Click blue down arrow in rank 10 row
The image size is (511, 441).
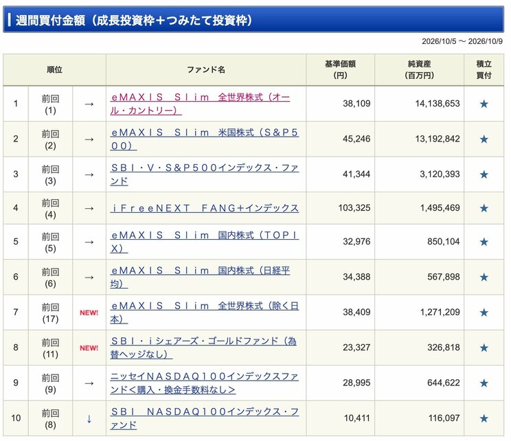[89, 418]
